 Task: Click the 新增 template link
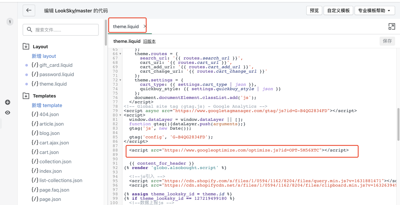(x=47, y=105)
